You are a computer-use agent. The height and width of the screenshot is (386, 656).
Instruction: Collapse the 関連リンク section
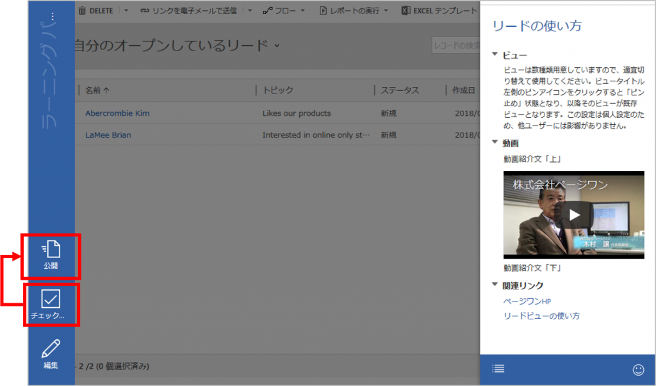click(495, 284)
